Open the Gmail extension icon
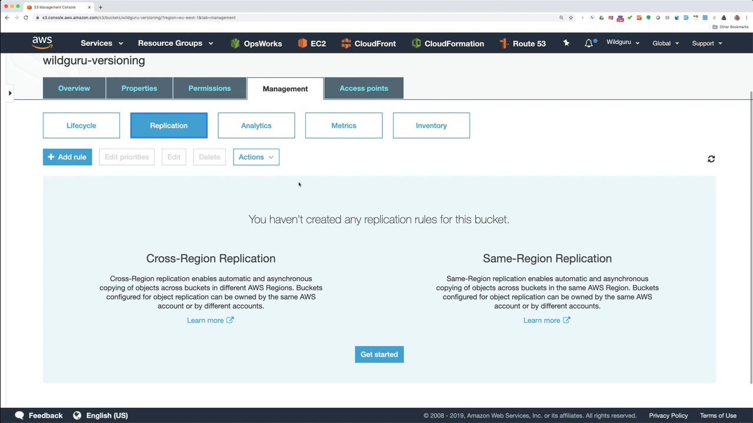 (611, 18)
